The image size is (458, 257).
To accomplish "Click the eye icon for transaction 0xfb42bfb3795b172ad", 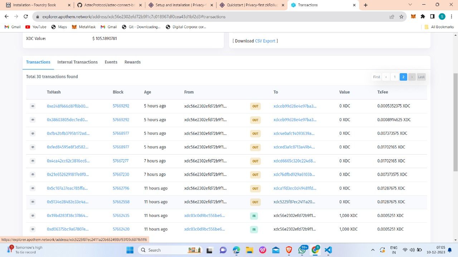I will pyautogui.click(x=33, y=133).
